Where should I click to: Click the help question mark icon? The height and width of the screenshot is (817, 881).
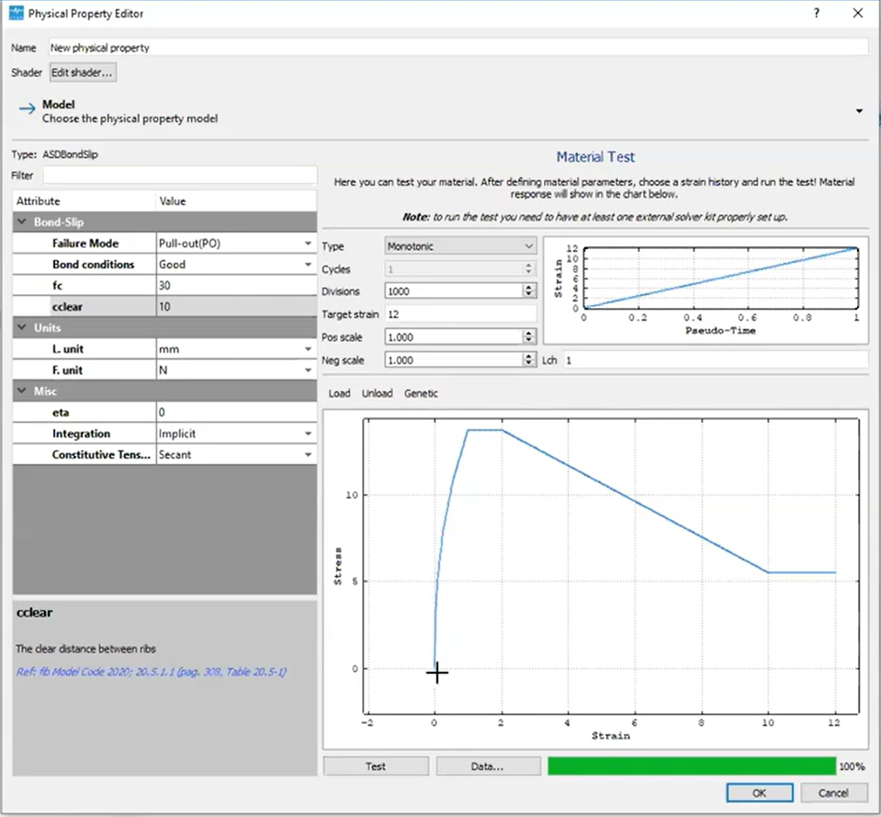coord(817,13)
